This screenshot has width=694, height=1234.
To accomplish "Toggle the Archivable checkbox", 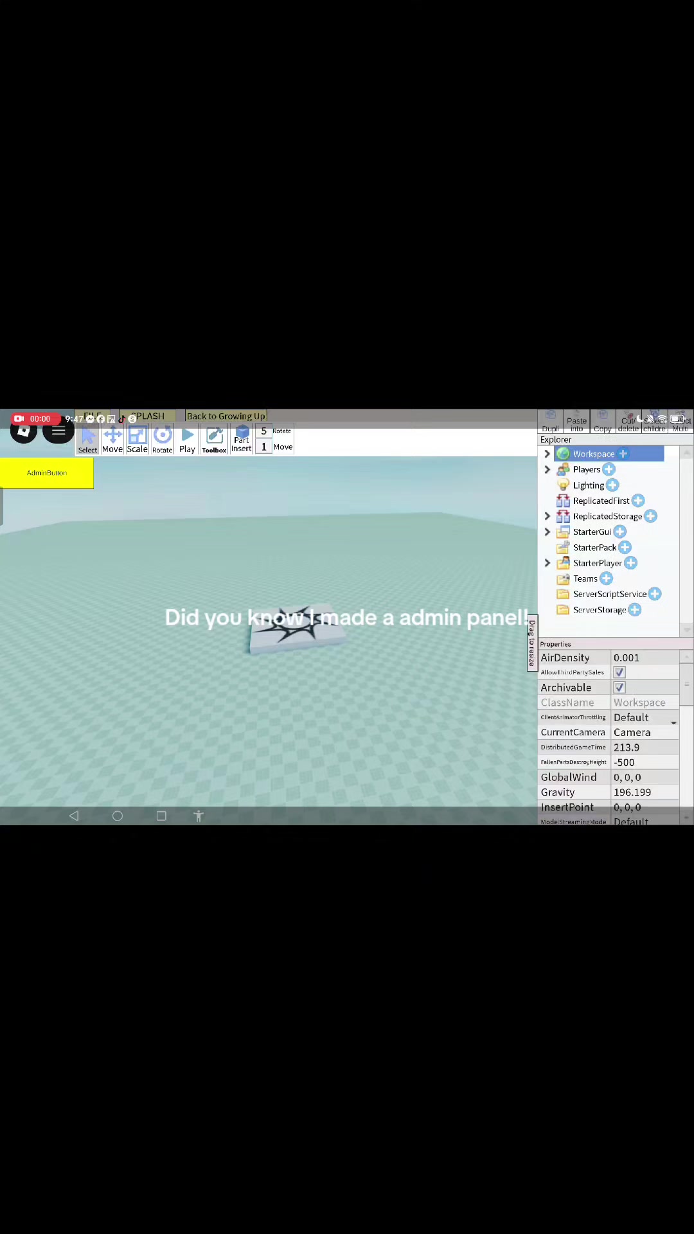I will coord(619,688).
